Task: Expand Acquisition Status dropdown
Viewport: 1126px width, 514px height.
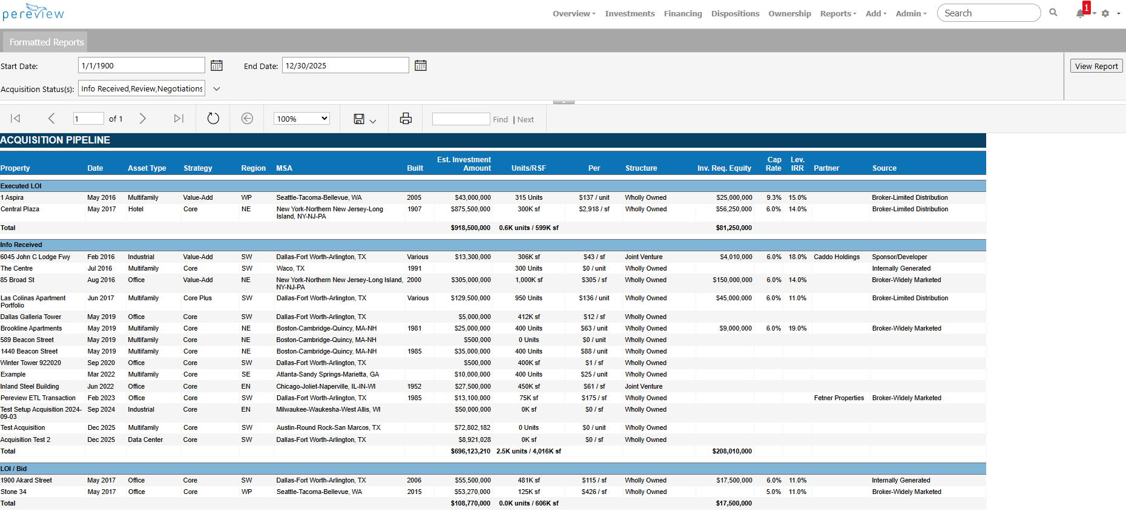Action: click(217, 89)
